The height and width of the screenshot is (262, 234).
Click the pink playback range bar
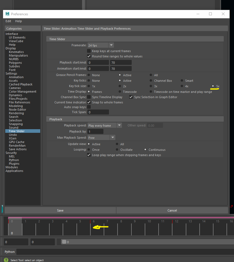(121, 218)
